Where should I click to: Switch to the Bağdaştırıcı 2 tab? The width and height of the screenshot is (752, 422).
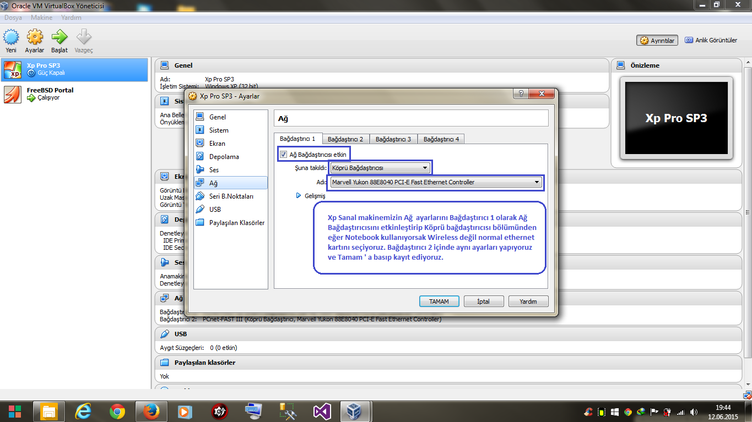(345, 139)
